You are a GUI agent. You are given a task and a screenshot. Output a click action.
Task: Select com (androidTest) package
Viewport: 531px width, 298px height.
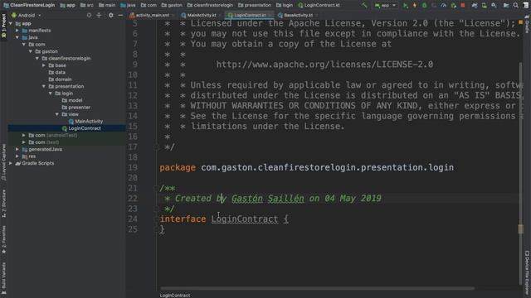[x=53, y=135]
